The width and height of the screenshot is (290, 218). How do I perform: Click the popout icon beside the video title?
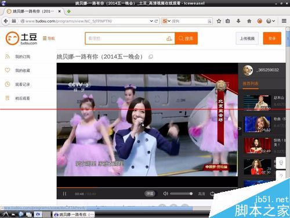[151, 57]
